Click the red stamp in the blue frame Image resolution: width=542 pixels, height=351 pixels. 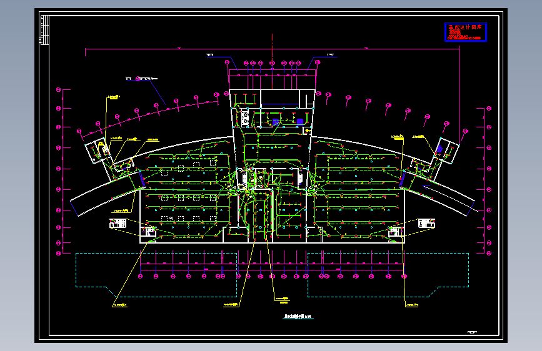click(x=466, y=32)
